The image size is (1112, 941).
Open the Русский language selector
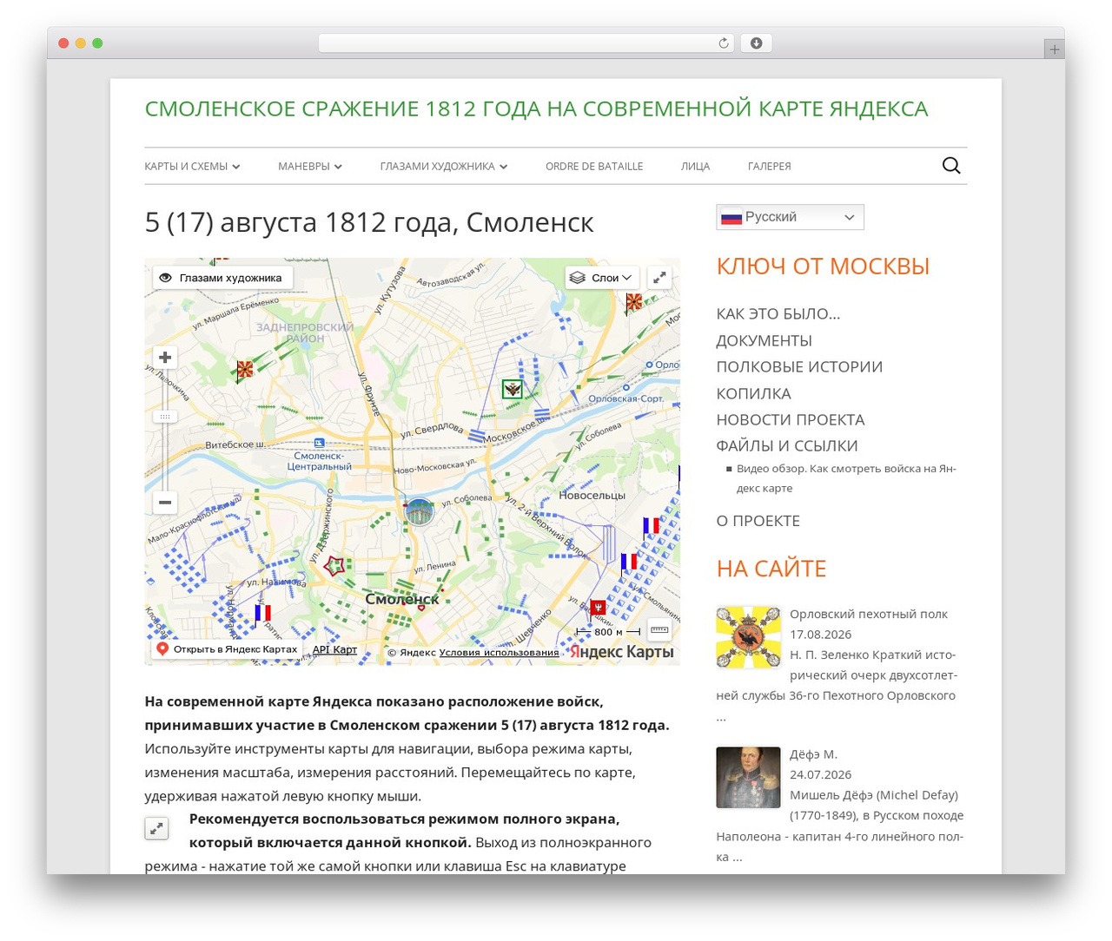790,217
